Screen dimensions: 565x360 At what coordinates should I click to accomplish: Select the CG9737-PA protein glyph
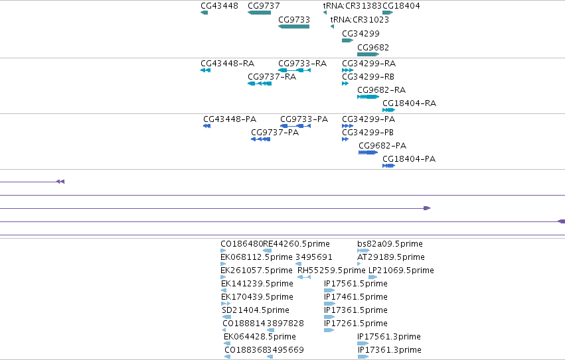point(260,139)
